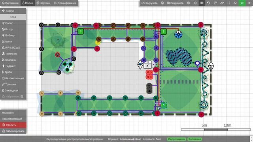Select the eraser tool in the toolbar

pos(235,3)
